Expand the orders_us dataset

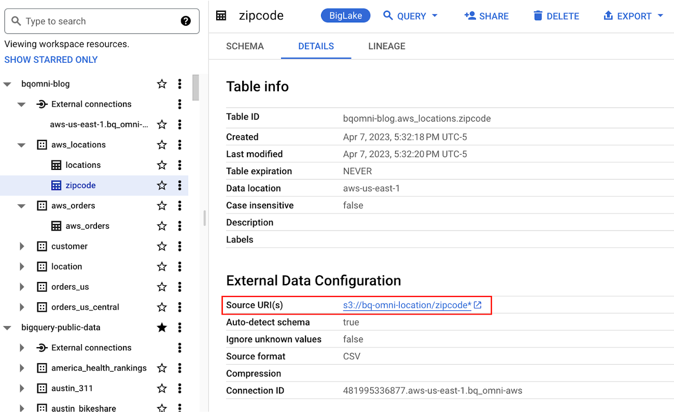tap(22, 287)
